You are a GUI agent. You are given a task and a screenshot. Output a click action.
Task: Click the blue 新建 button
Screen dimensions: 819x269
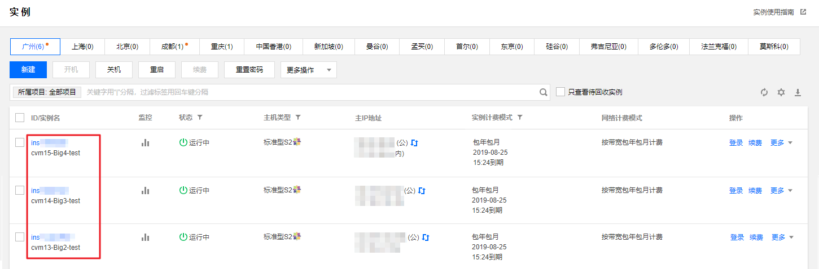pyautogui.click(x=28, y=70)
